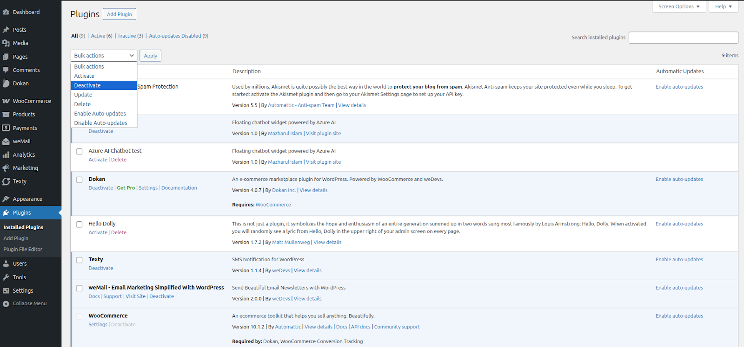Open WooCommerce plugin Settings link
Screen dimensions: 744x347
[98, 325]
